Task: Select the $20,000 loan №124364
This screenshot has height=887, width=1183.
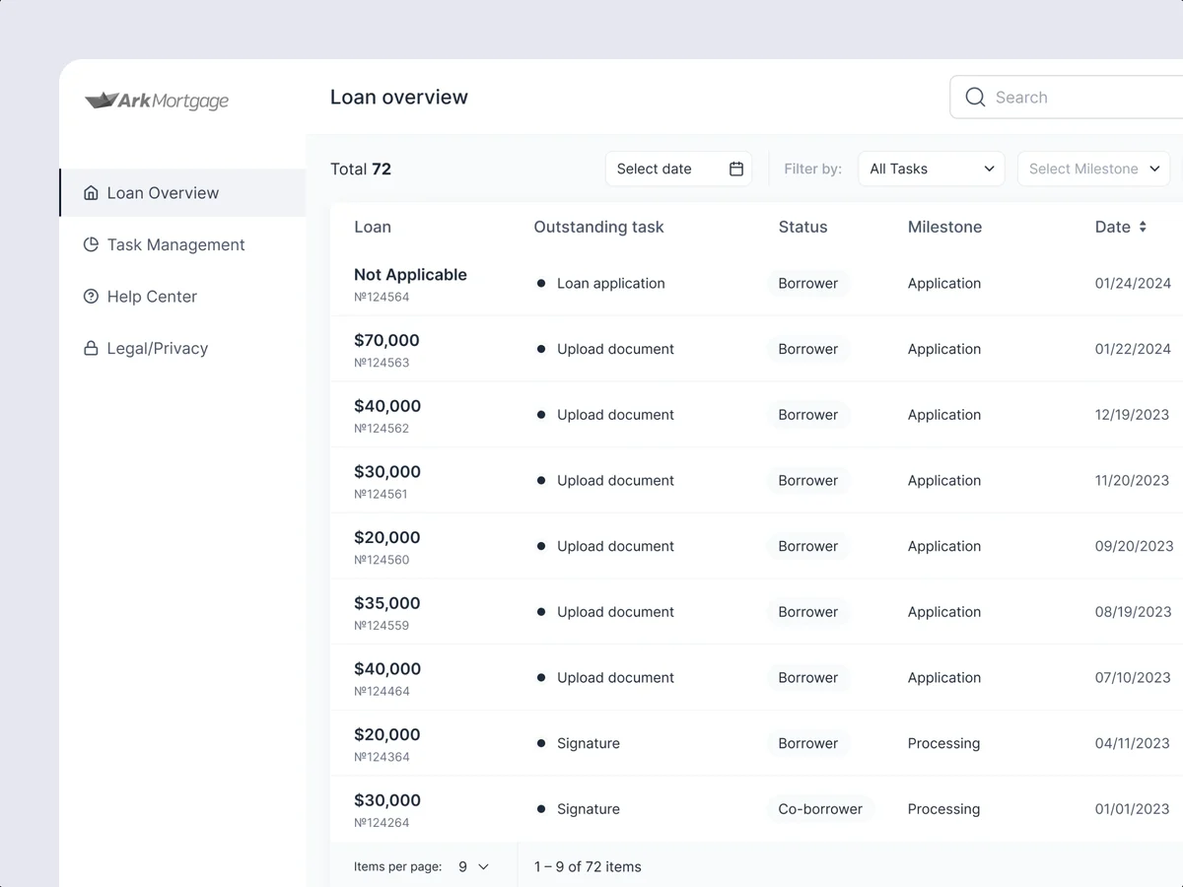Action: [386, 744]
